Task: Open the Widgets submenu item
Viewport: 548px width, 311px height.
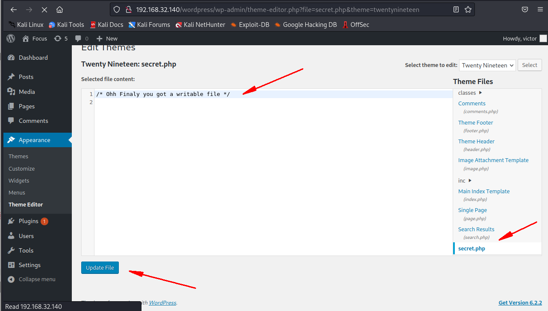Action: 19,180
